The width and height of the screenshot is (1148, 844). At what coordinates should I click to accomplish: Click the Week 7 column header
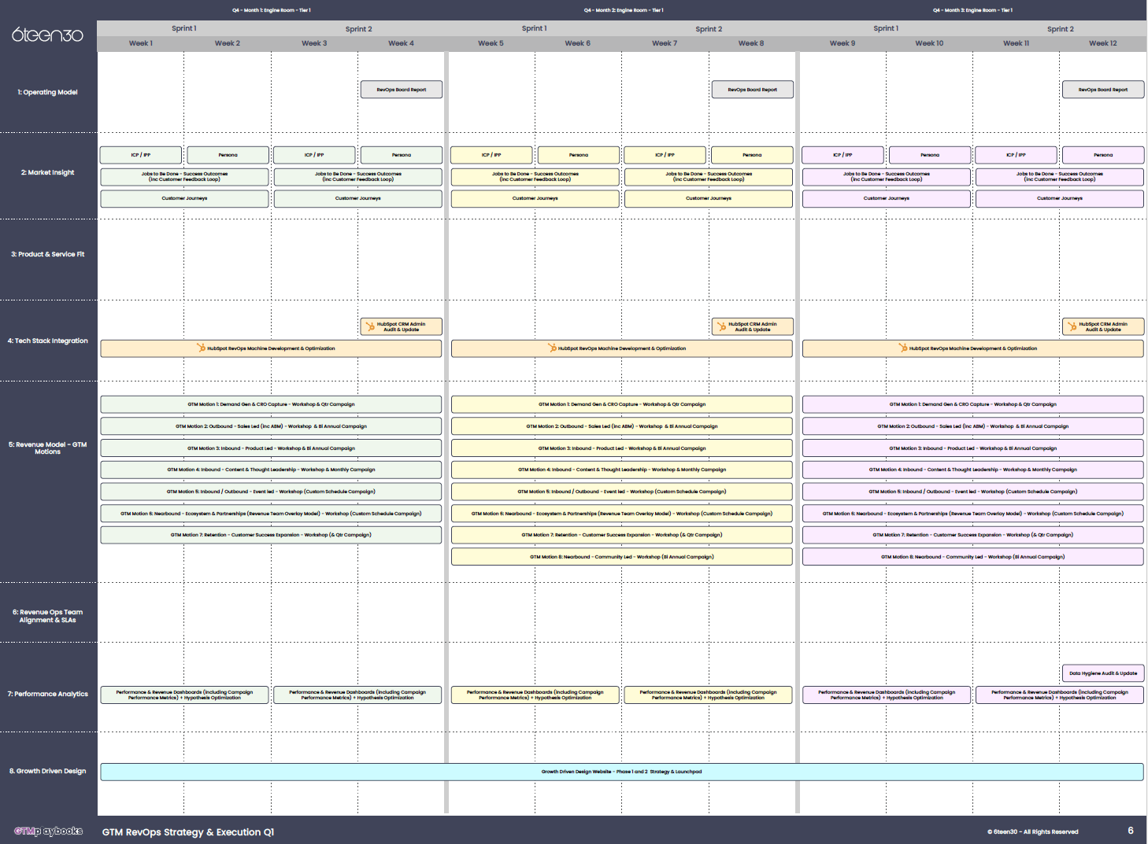(x=665, y=43)
